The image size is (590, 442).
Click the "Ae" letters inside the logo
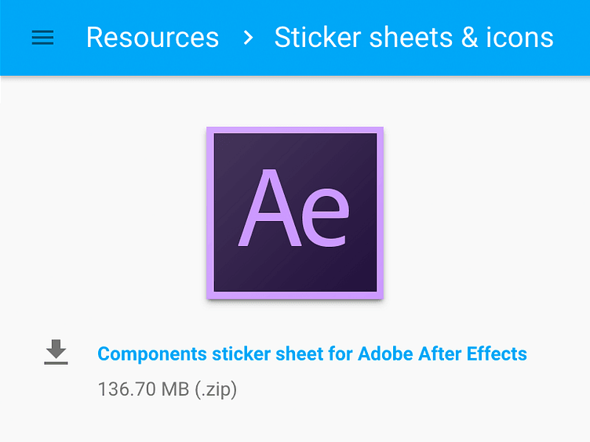coord(294,208)
